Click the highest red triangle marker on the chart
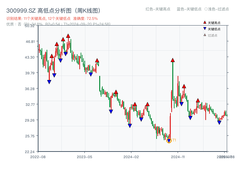 click(x=68, y=36)
